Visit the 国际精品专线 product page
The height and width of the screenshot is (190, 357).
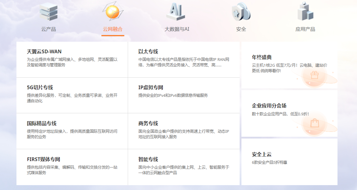(42, 123)
